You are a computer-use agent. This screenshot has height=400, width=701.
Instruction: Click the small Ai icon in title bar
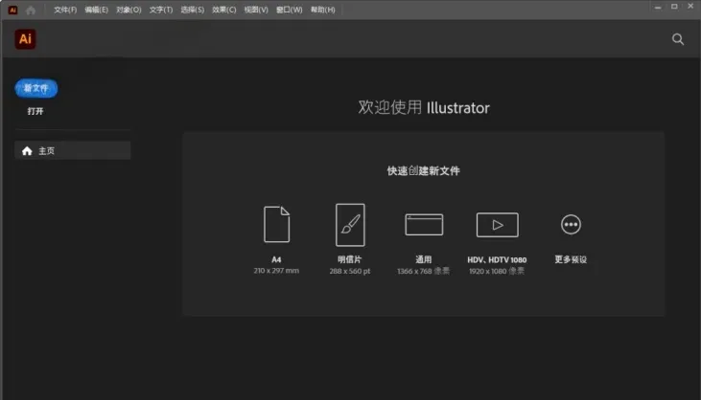[13, 10]
